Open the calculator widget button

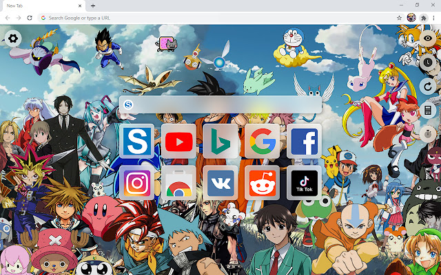coord(427,110)
